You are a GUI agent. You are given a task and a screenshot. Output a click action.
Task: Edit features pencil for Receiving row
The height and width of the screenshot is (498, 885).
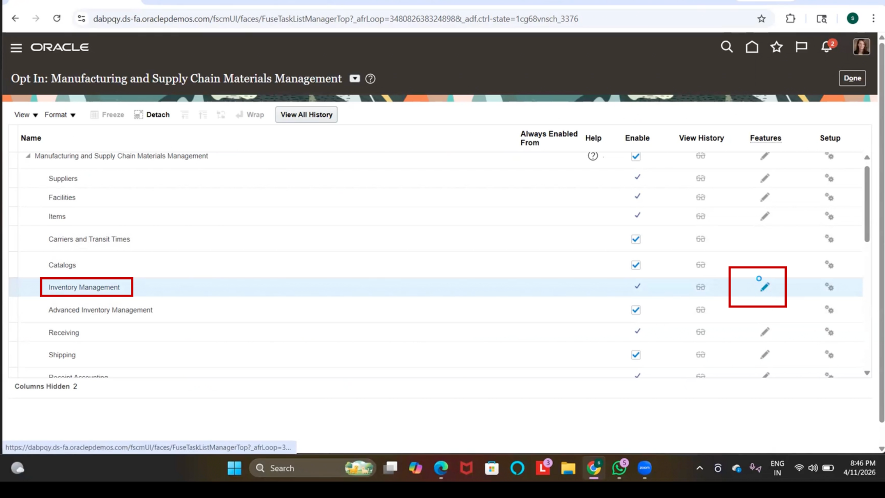click(x=765, y=332)
